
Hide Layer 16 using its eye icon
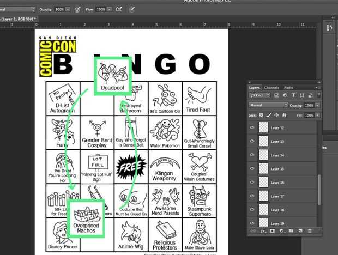[252, 182]
